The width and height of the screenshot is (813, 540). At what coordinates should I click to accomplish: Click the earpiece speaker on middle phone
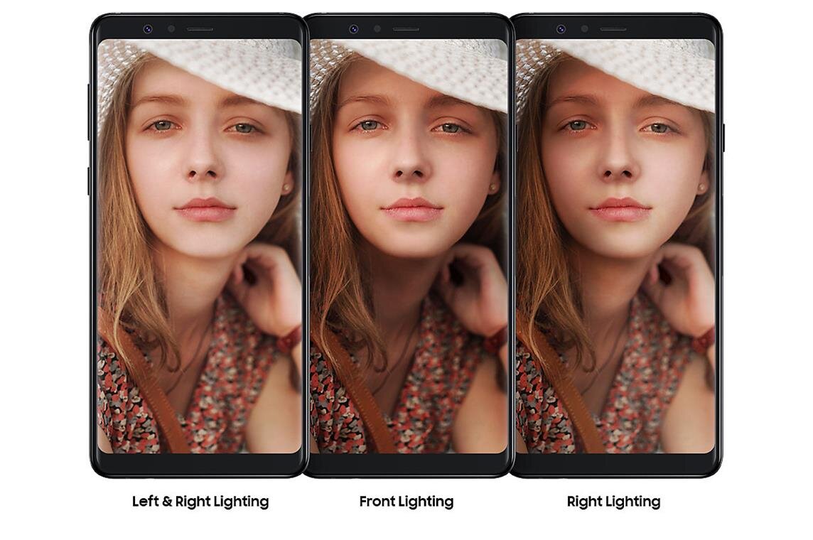coord(406,30)
